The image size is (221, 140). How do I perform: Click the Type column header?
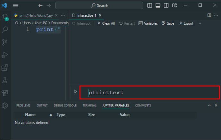click(x=61, y=115)
